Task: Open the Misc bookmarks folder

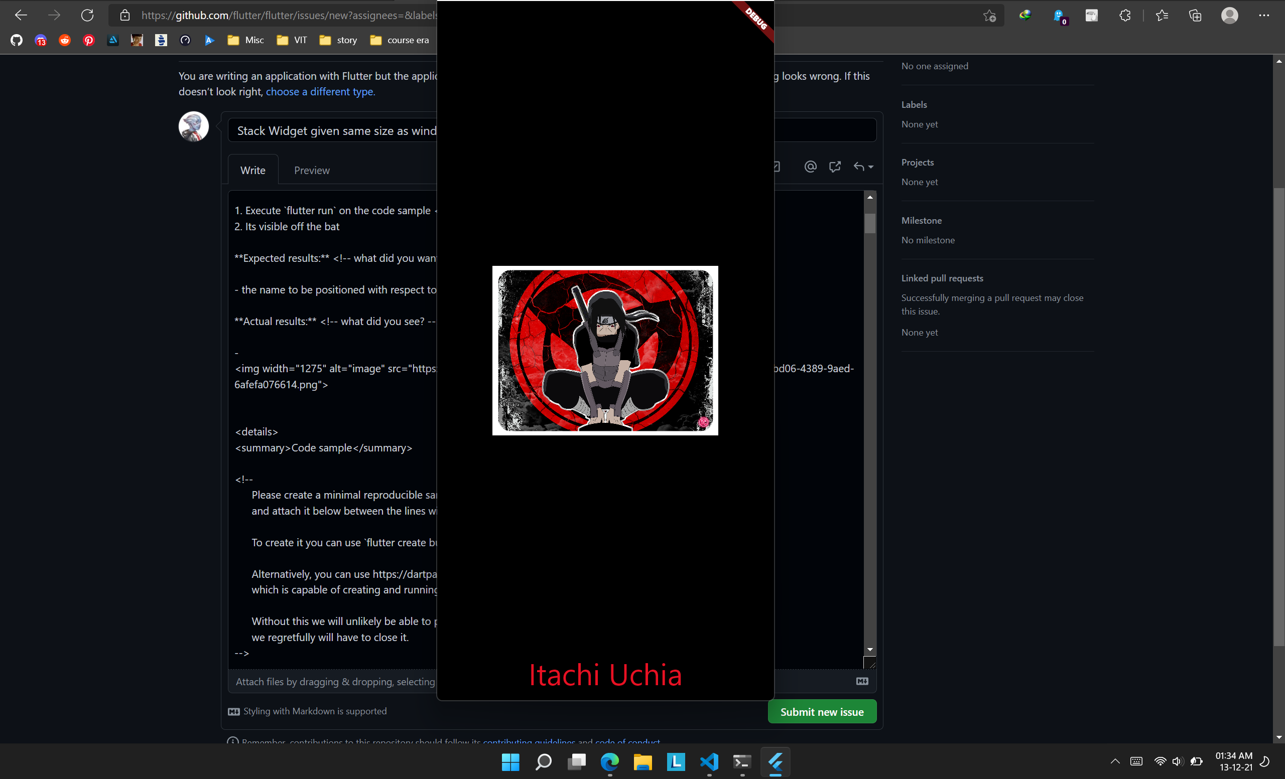Action: 245,40
